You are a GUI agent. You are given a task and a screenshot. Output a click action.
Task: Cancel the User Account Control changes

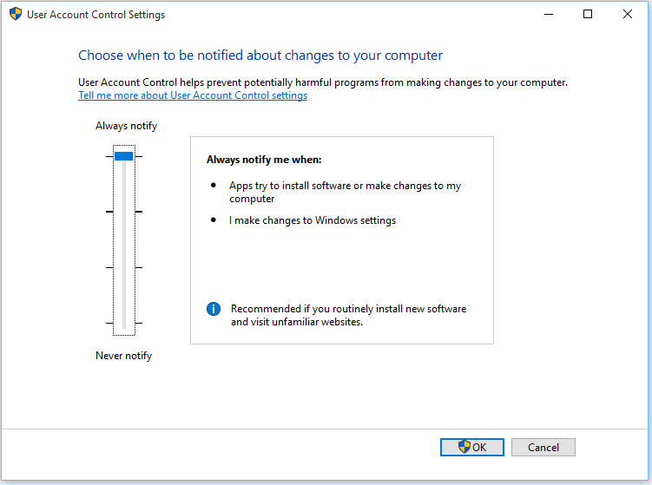tap(543, 447)
